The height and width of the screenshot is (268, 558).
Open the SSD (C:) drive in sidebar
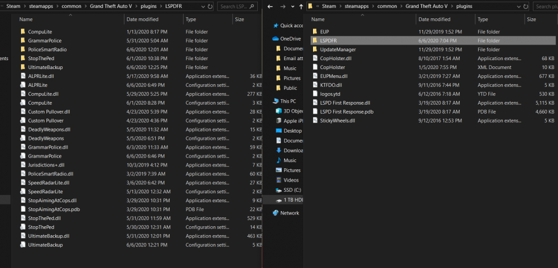(x=292, y=190)
